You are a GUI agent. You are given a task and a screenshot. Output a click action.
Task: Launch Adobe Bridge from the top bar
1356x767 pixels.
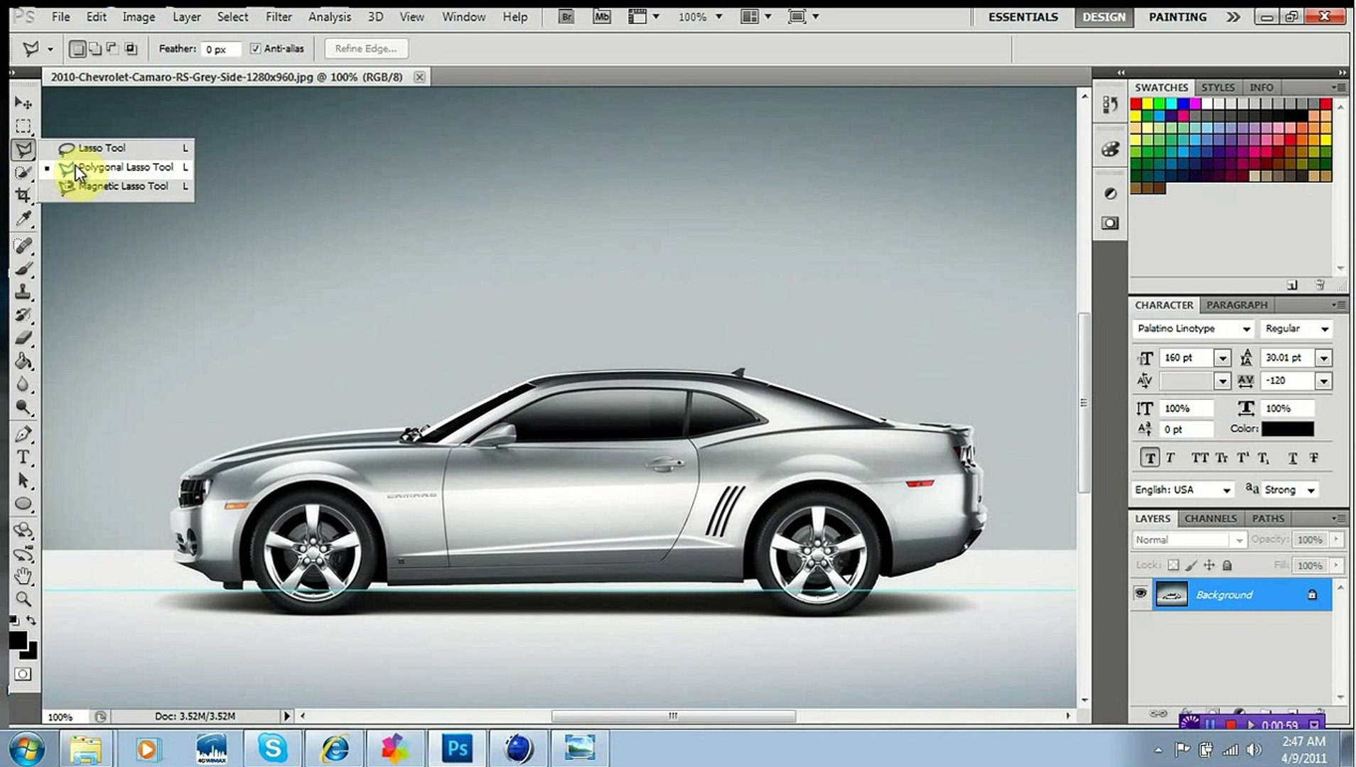pyautogui.click(x=566, y=17)
